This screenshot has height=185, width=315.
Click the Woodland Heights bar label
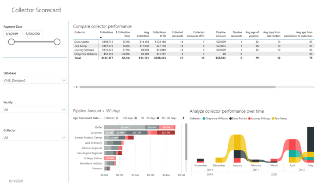[91, 164]
